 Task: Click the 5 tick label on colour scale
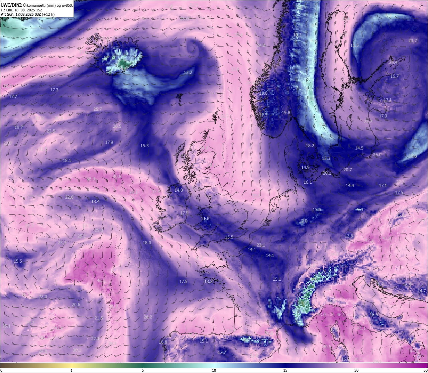(x=143, y=370)
